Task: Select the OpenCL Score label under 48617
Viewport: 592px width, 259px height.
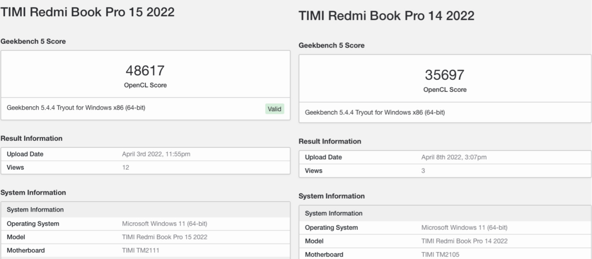Action: click(x=145, y=85)
